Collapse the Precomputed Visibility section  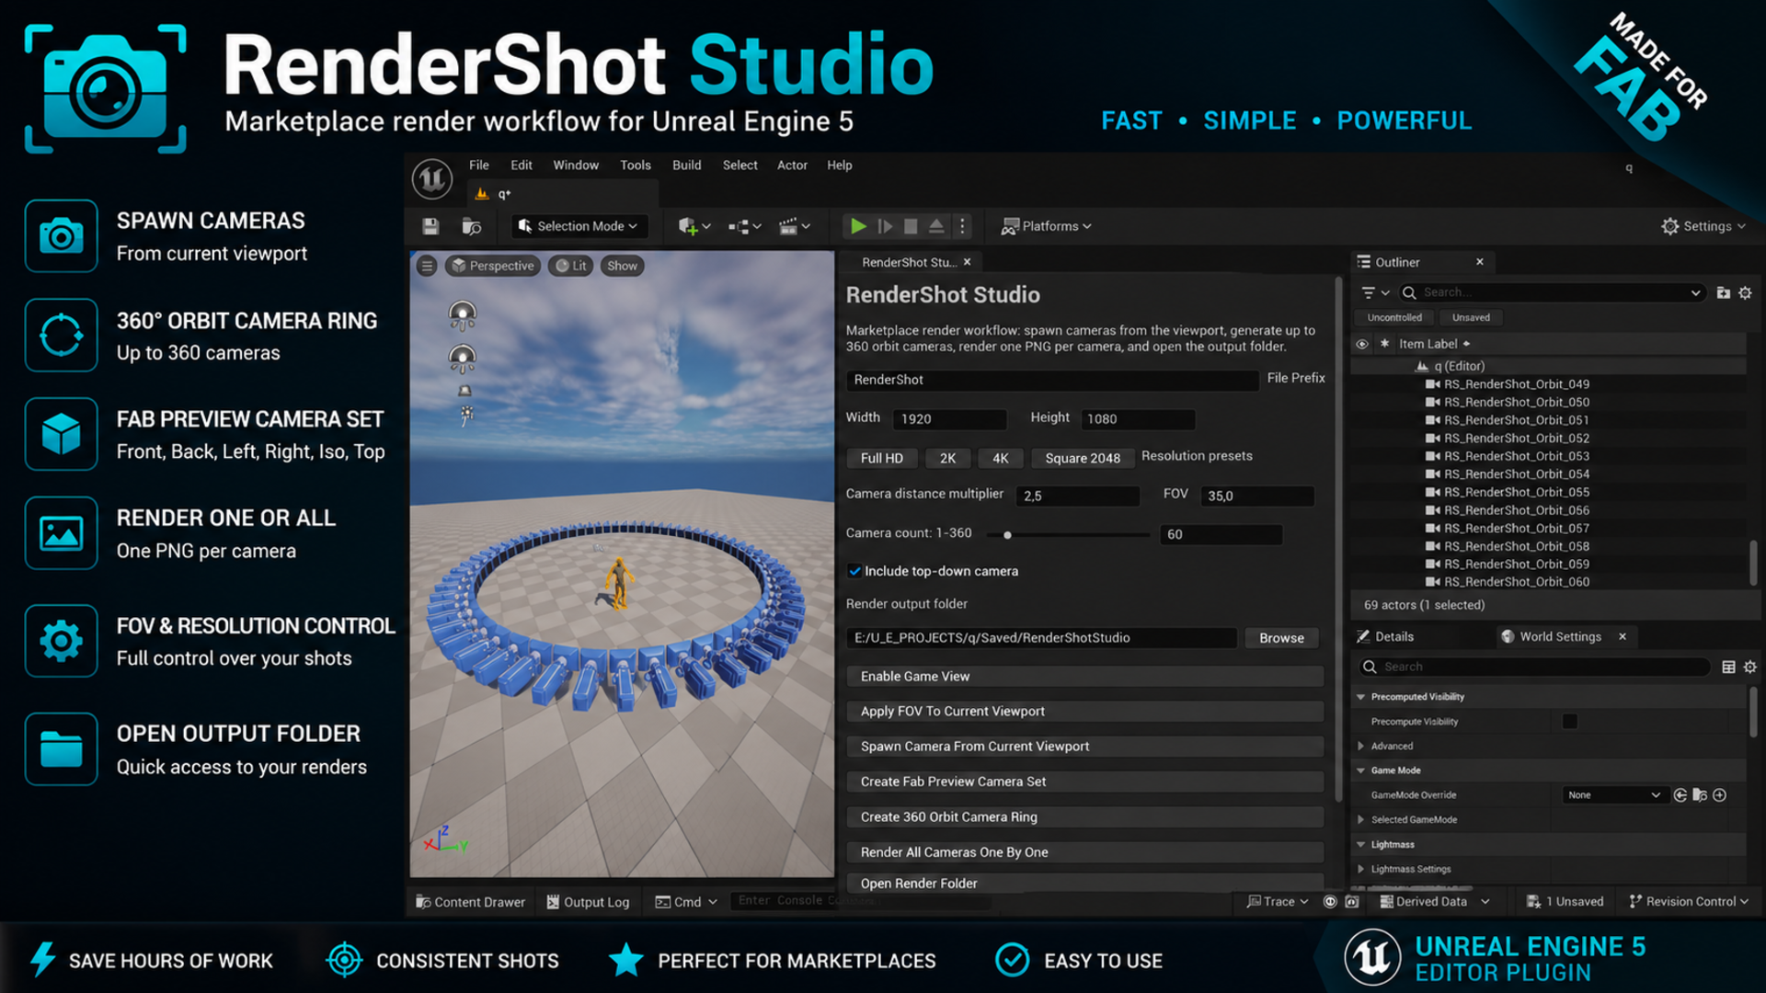pos(1360,697)
